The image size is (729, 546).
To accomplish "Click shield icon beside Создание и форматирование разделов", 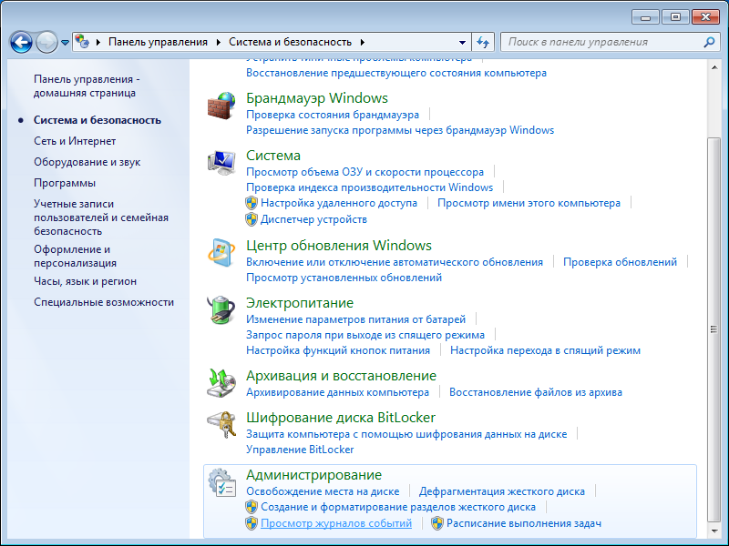I will pyautogui.click(x=252, y=507).
